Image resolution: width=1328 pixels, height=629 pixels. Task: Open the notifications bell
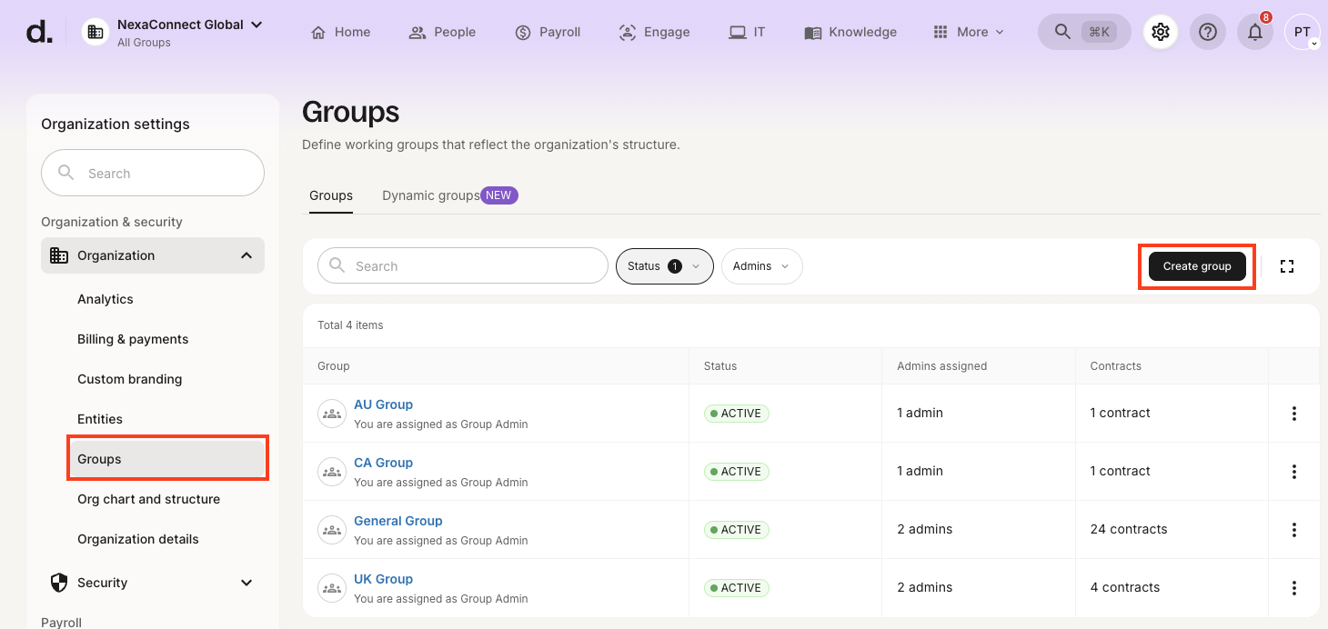click(1254, 32)
